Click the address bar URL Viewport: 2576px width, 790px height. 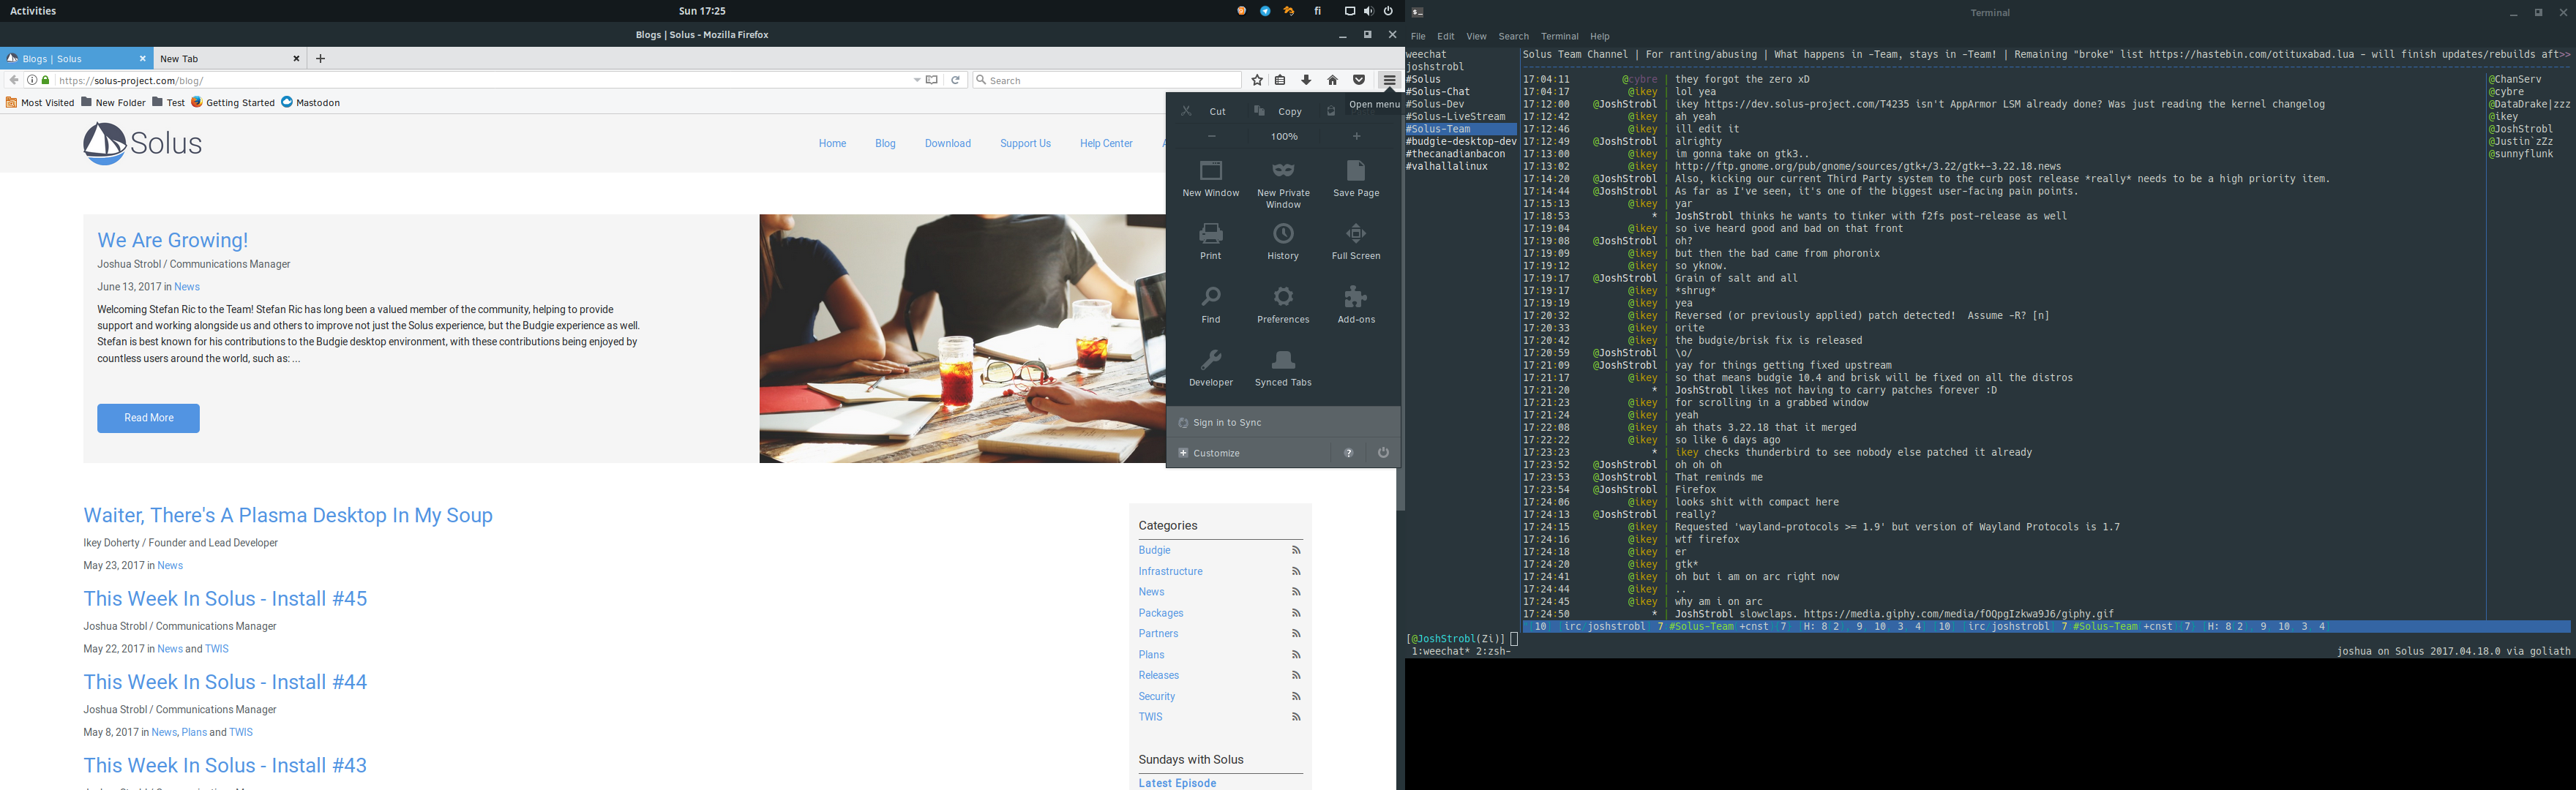point(131,80)
